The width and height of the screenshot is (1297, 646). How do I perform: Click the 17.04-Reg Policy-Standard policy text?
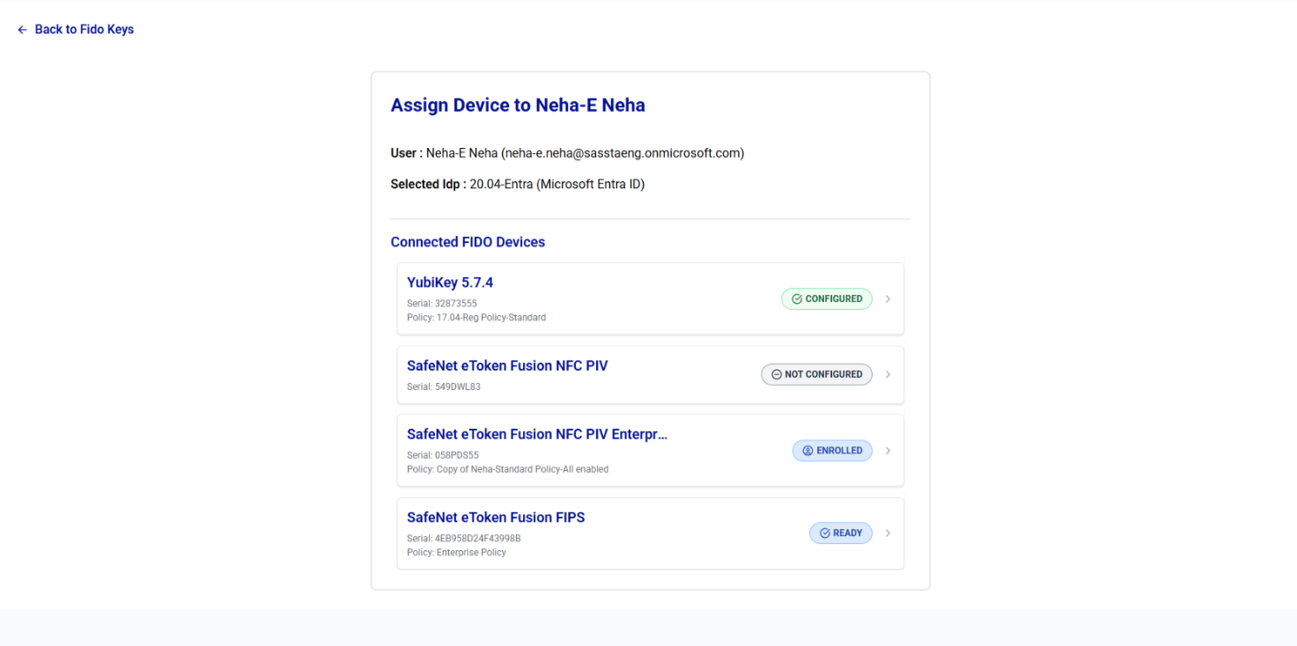pyautogui.click(x=490, y=318)
